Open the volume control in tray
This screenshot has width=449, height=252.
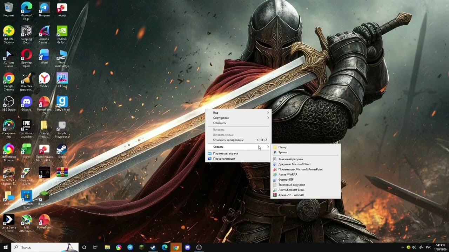[x=414, y=247]
